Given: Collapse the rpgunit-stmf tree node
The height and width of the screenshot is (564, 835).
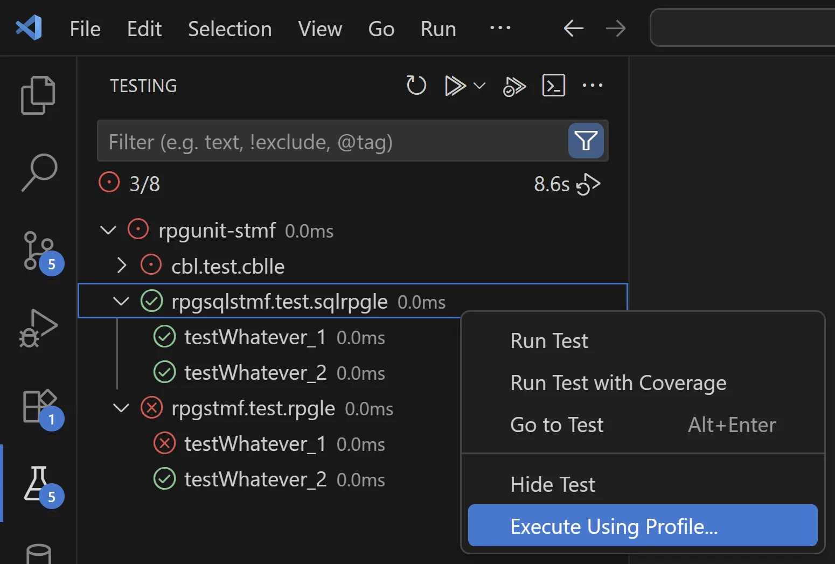Looking at the screenshot, I should tap(108, 230).
